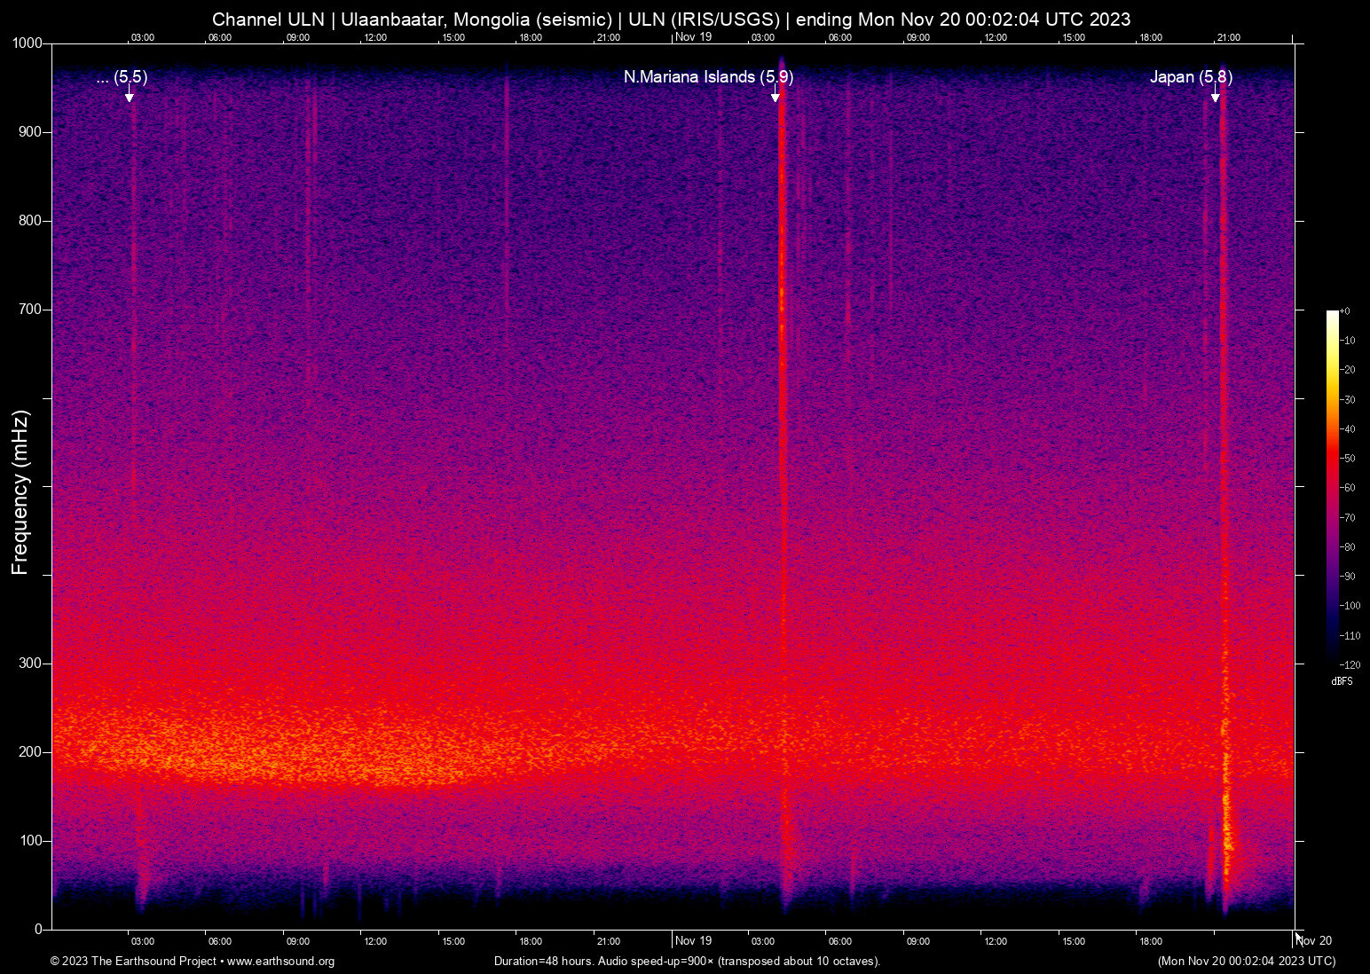Click the 'Nov 19' label on the bottom time axis
The width and height of the screenshot is (1370, 974).
click(x=694, y=941)
